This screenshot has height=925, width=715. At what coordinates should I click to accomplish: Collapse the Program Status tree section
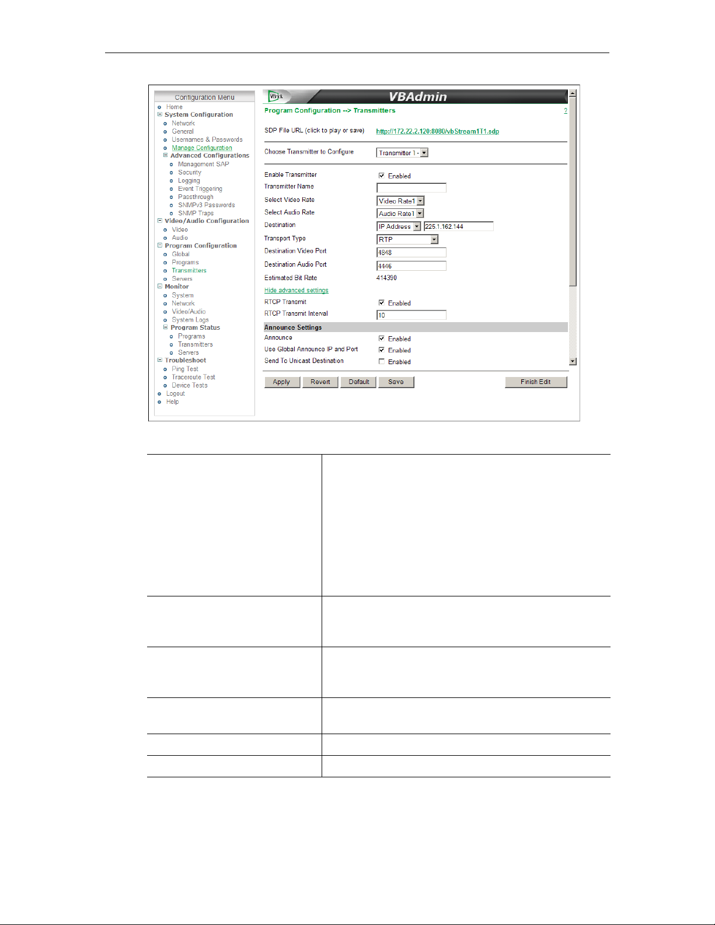166,327
